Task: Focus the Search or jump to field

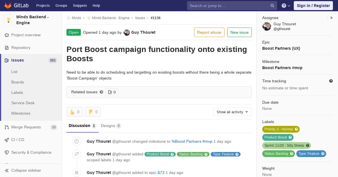Action: pyautogui.click(x=228, y=6)
